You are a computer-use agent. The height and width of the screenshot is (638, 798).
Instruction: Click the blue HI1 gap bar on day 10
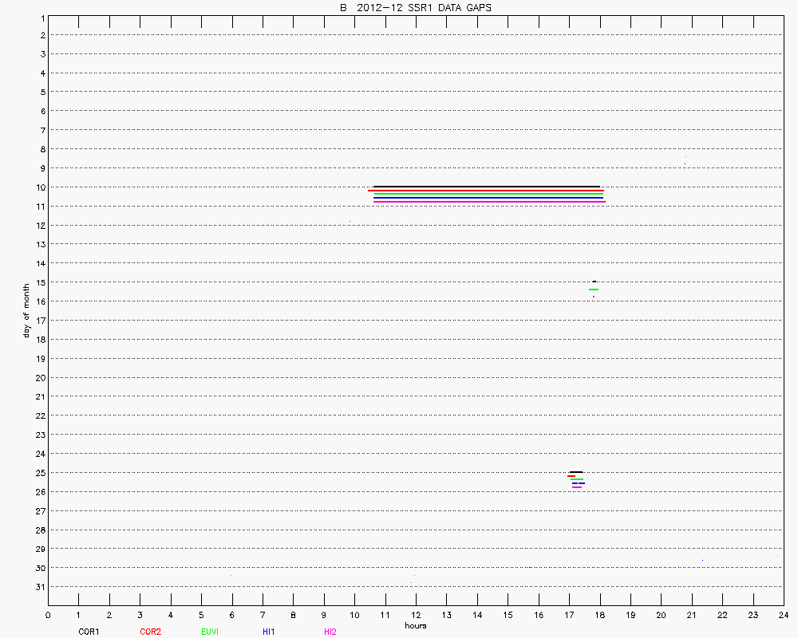click(x=488, y=198)
